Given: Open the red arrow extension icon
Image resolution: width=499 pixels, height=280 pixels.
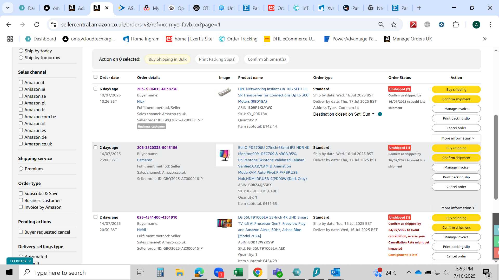Looking at the screenshot, I should click(413, 25).
